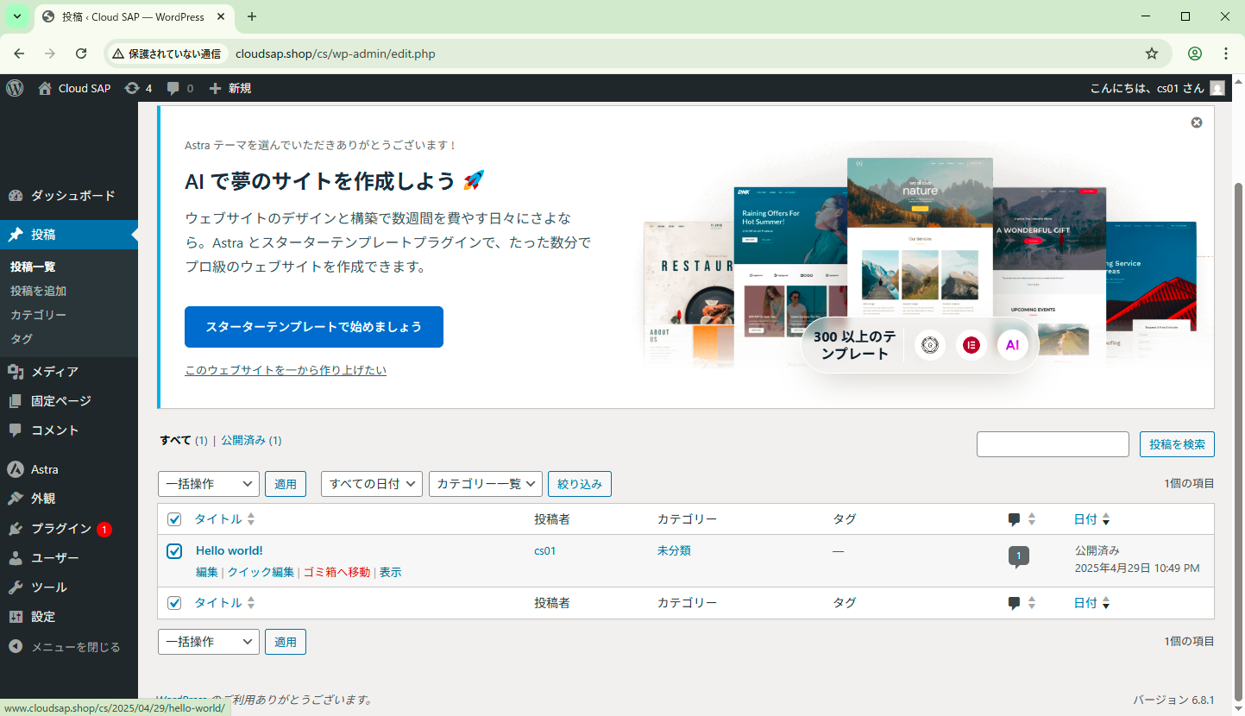Click the 未分類 category link
Image resolution: width=1245 pixels, height=716 pixels.
[674, 550]
